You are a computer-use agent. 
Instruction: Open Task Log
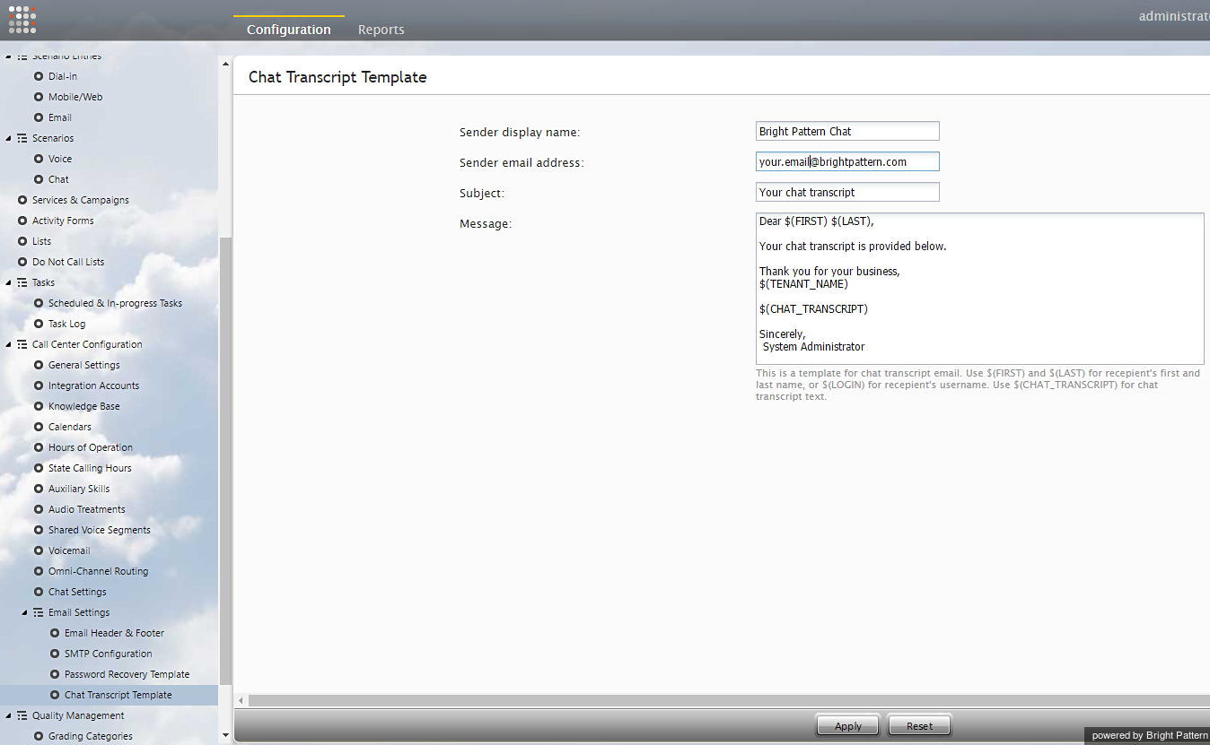[x=66, y=324]
